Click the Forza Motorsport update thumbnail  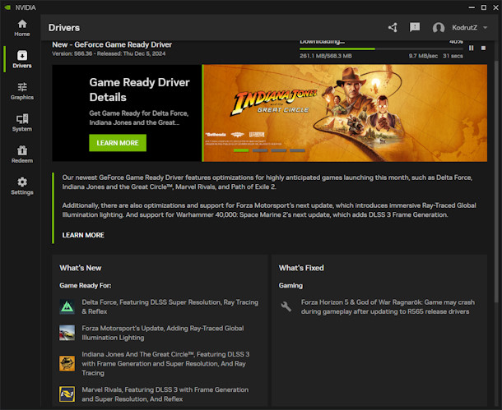pos(67,333)
